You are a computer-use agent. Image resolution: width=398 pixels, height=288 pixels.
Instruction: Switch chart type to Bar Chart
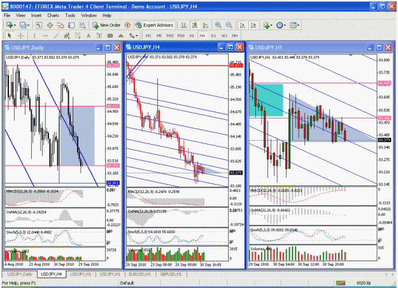pyautogui.click(x=184, y=25)
